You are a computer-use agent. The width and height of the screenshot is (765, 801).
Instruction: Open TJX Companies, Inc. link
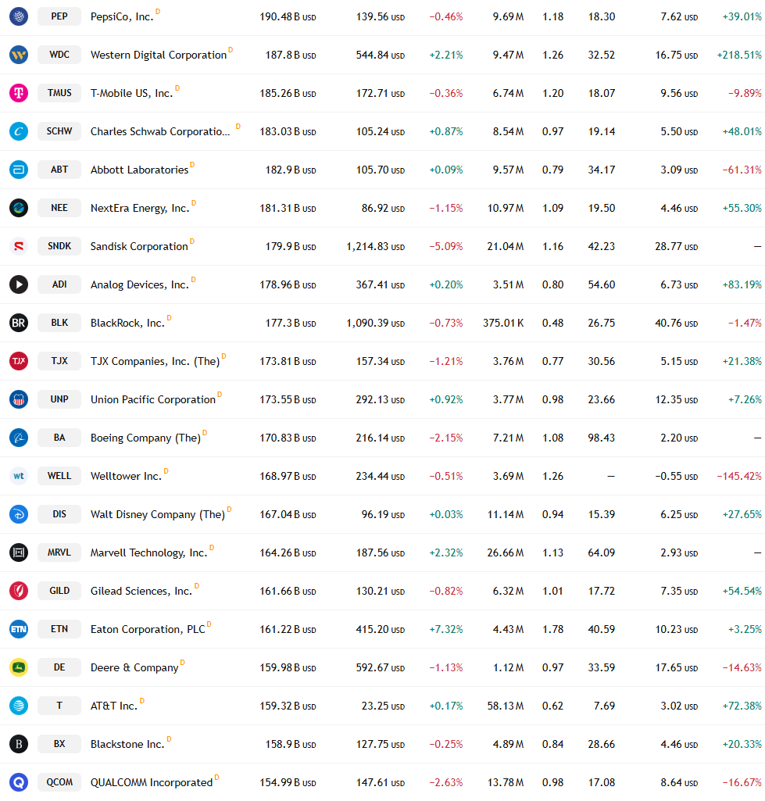(x=156, y=362)
